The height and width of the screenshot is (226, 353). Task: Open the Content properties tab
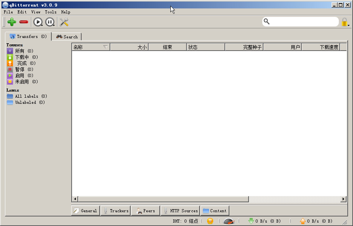[x=215, y=211]
